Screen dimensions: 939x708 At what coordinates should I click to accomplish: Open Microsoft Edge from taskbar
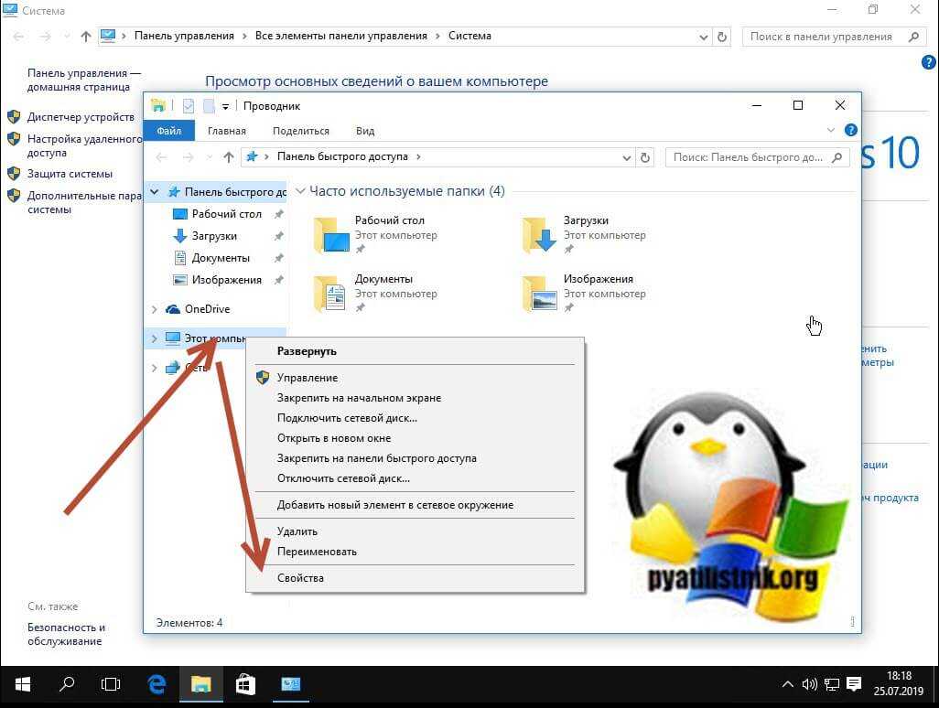(156, 684)
